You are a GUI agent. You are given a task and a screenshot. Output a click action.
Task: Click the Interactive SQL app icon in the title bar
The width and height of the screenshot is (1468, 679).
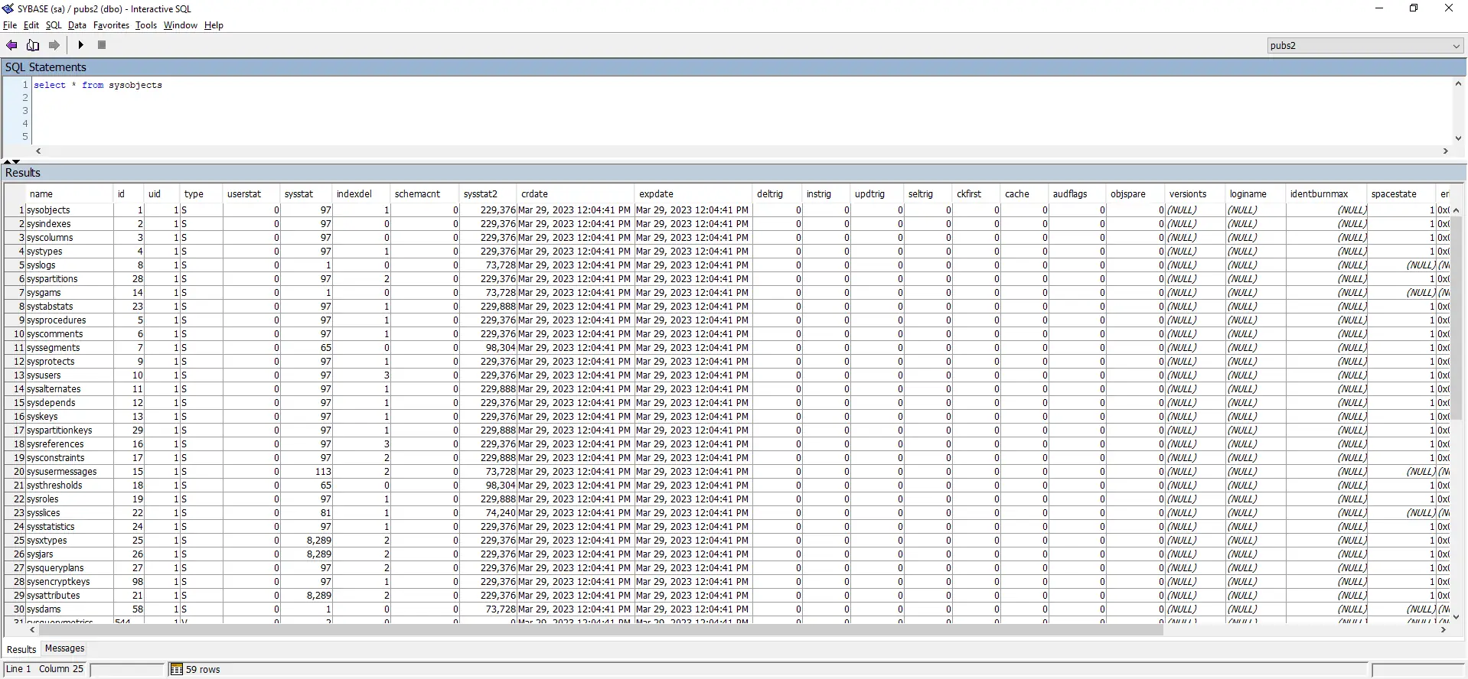[x=8, y=8]
